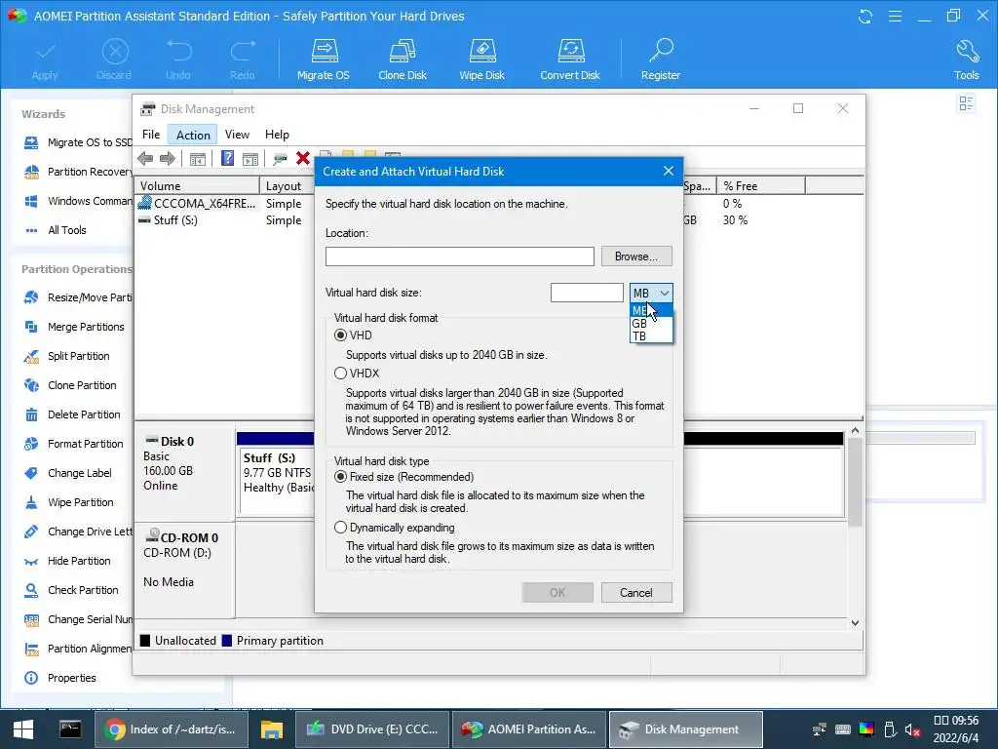The image size is (998, 749).
Task: Select the VHD format radio button
Action: tap(340, 335)
